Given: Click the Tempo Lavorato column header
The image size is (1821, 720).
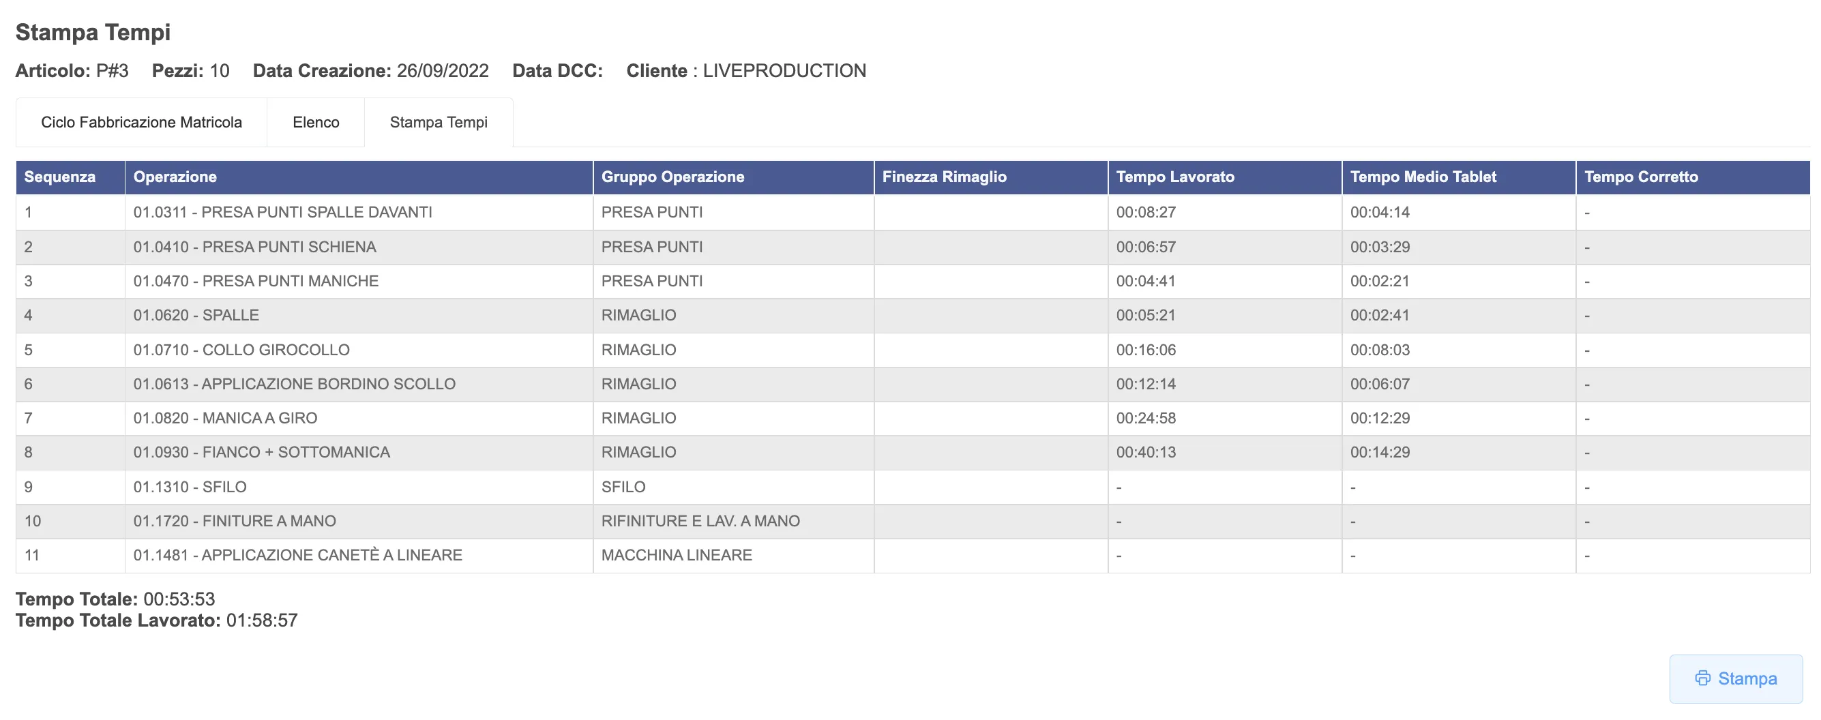Looking at the screenshot, I should point(1175,177).
